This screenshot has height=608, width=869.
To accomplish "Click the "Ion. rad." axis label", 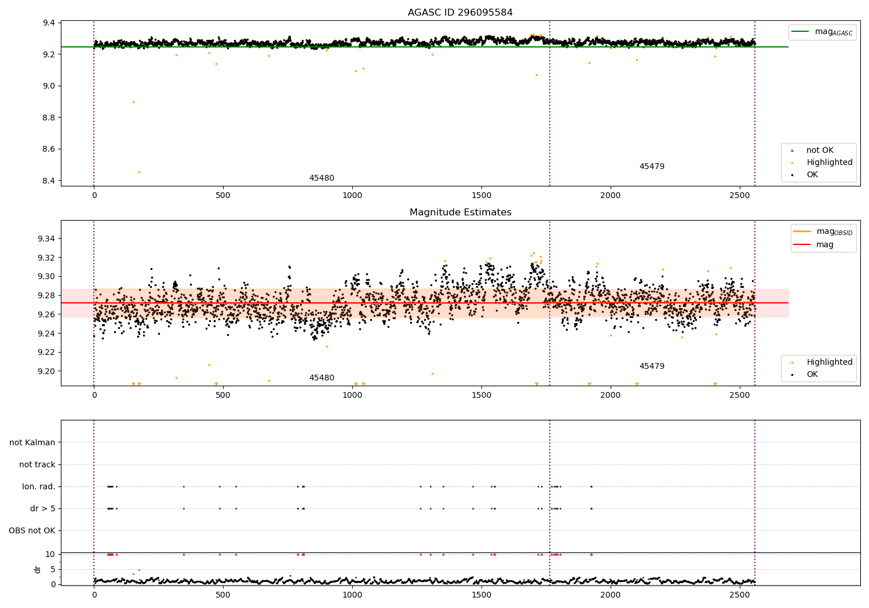I will click(x=39, y=487).
